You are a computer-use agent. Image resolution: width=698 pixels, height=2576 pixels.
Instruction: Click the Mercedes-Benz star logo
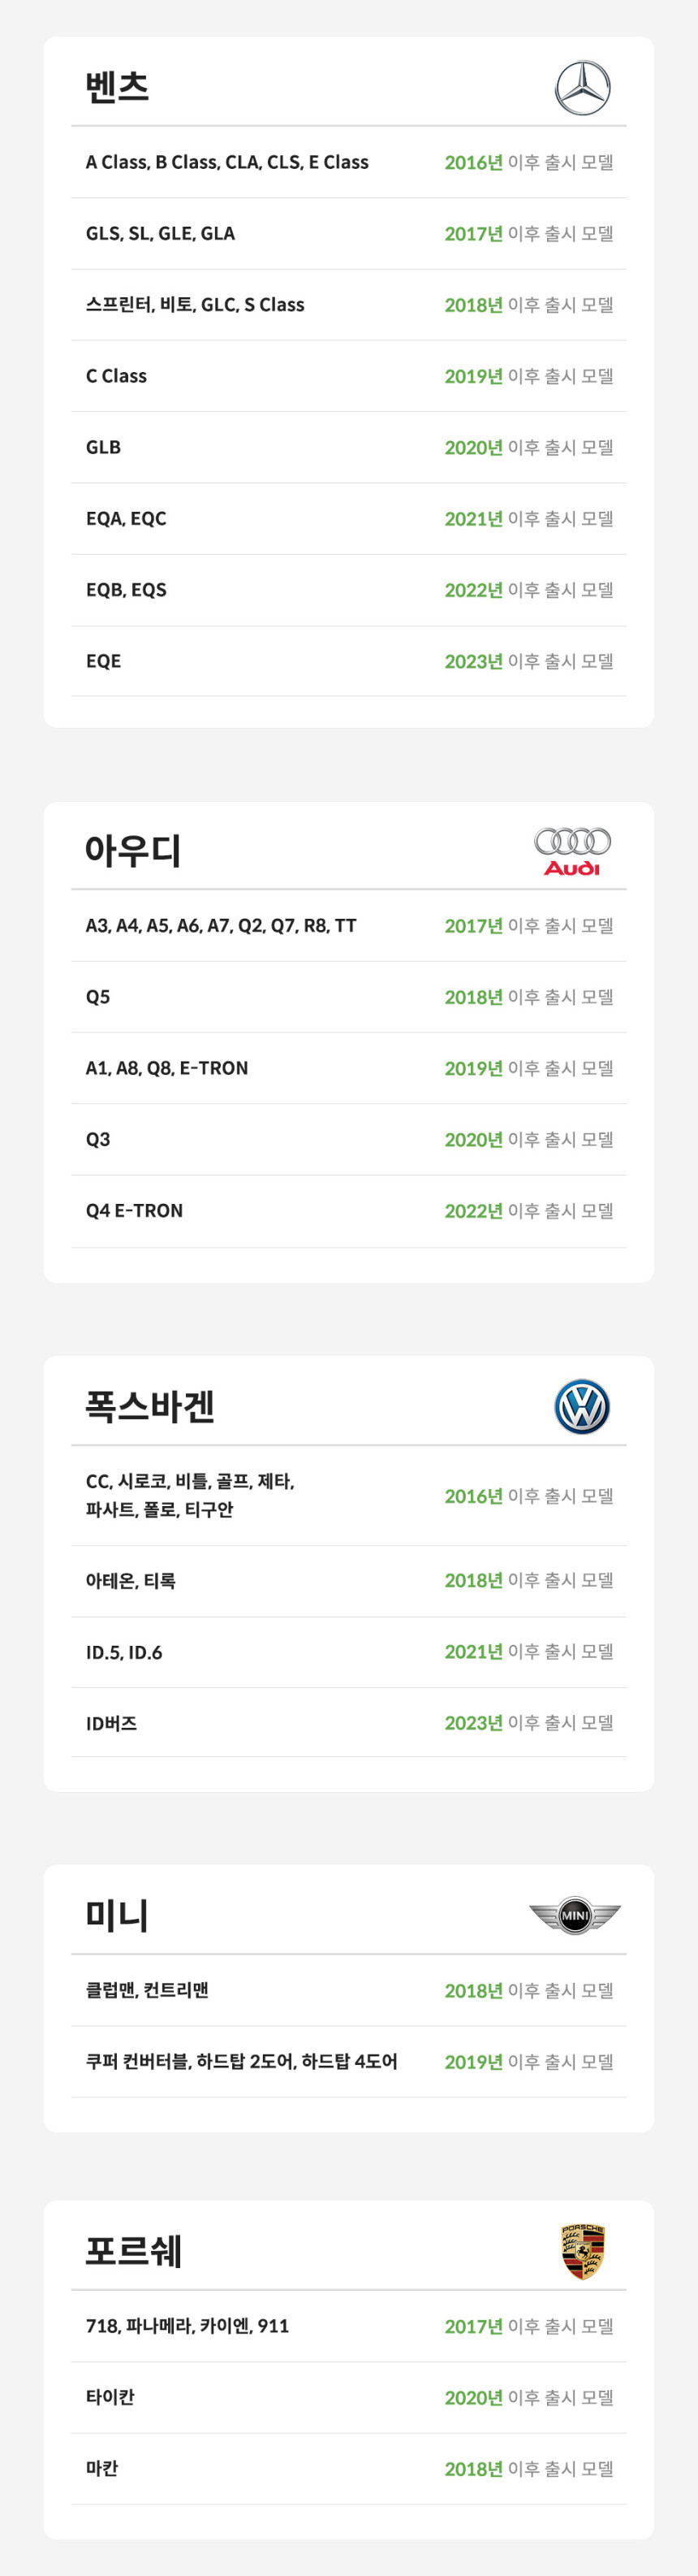tap(582, 88)
